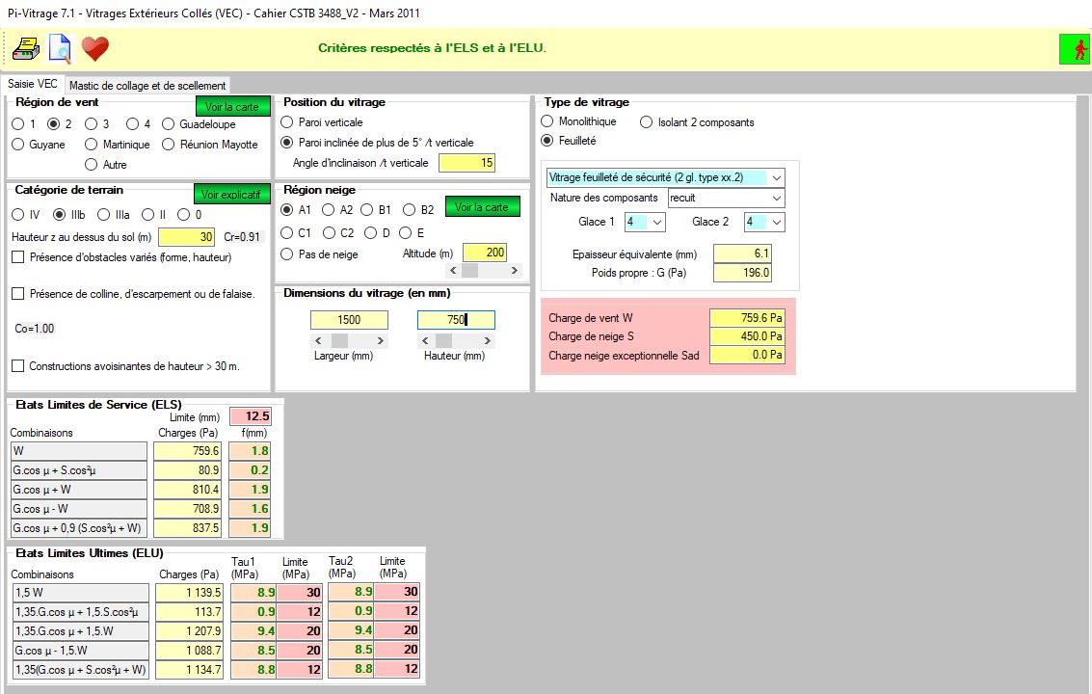Click the red heart icon

click(x=94, y=47)
